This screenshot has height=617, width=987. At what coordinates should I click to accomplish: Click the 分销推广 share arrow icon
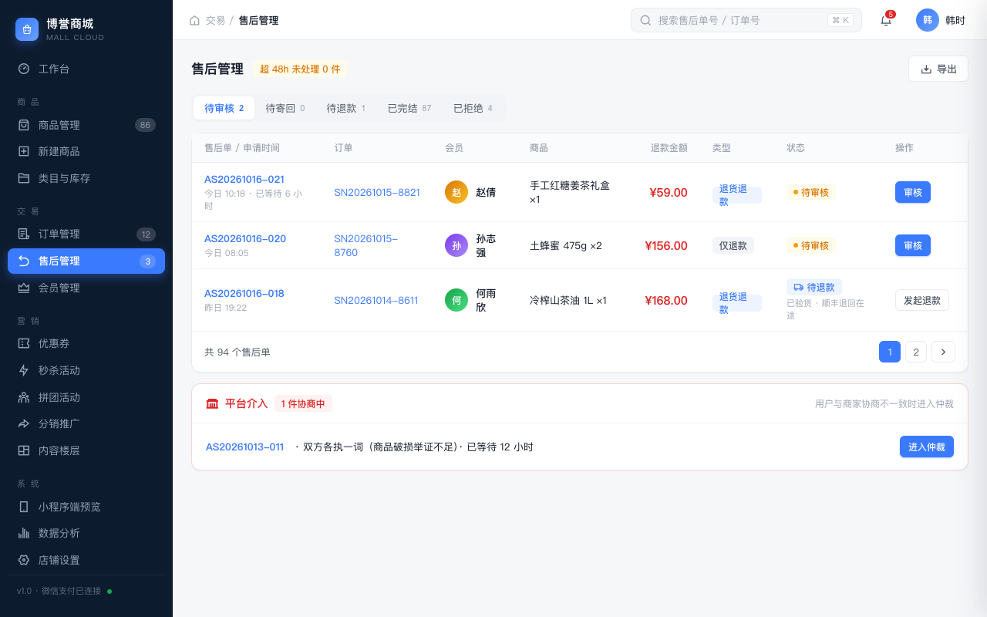[x=24, y=423]
